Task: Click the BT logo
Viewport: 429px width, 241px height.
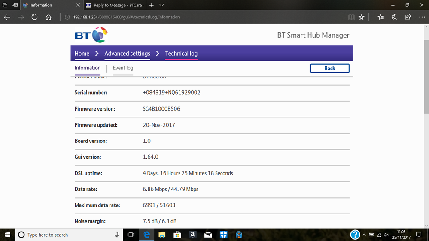Action: [91, 35]
